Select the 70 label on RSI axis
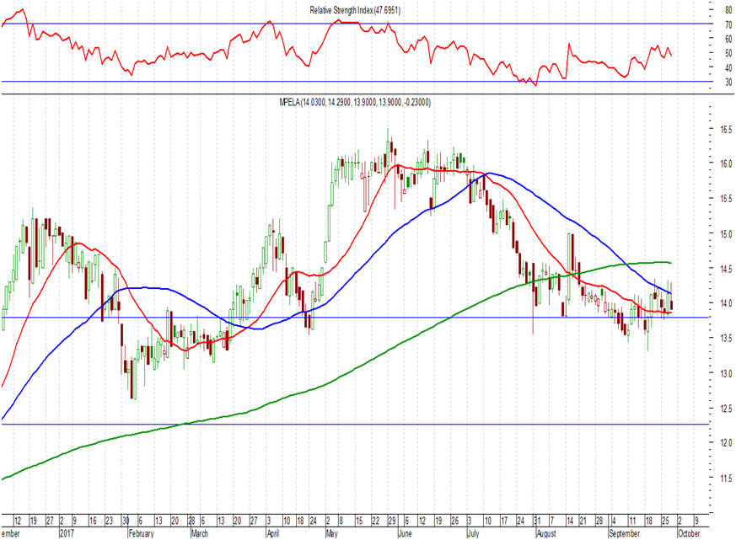This screenshot has height=540, width=736. (728, 24)
